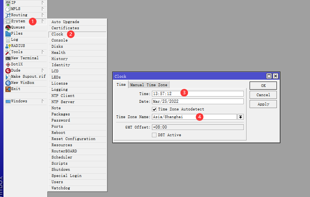The width and height of the screenshot is (310, 197).
Task: Open Password menu entry
Action: 77,120
